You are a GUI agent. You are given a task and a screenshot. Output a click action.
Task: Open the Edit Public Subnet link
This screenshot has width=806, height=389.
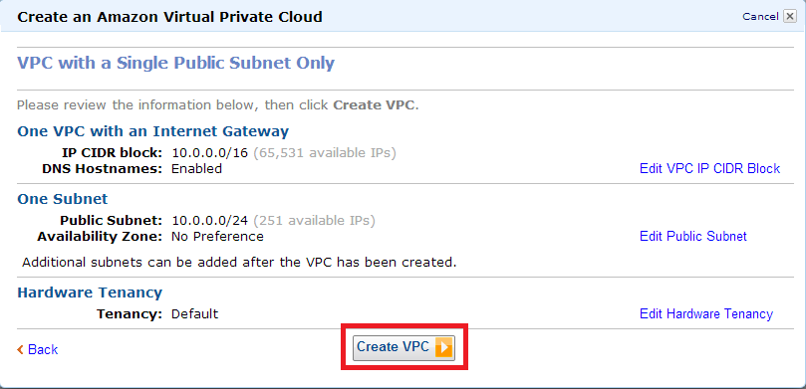click(692, 236)
